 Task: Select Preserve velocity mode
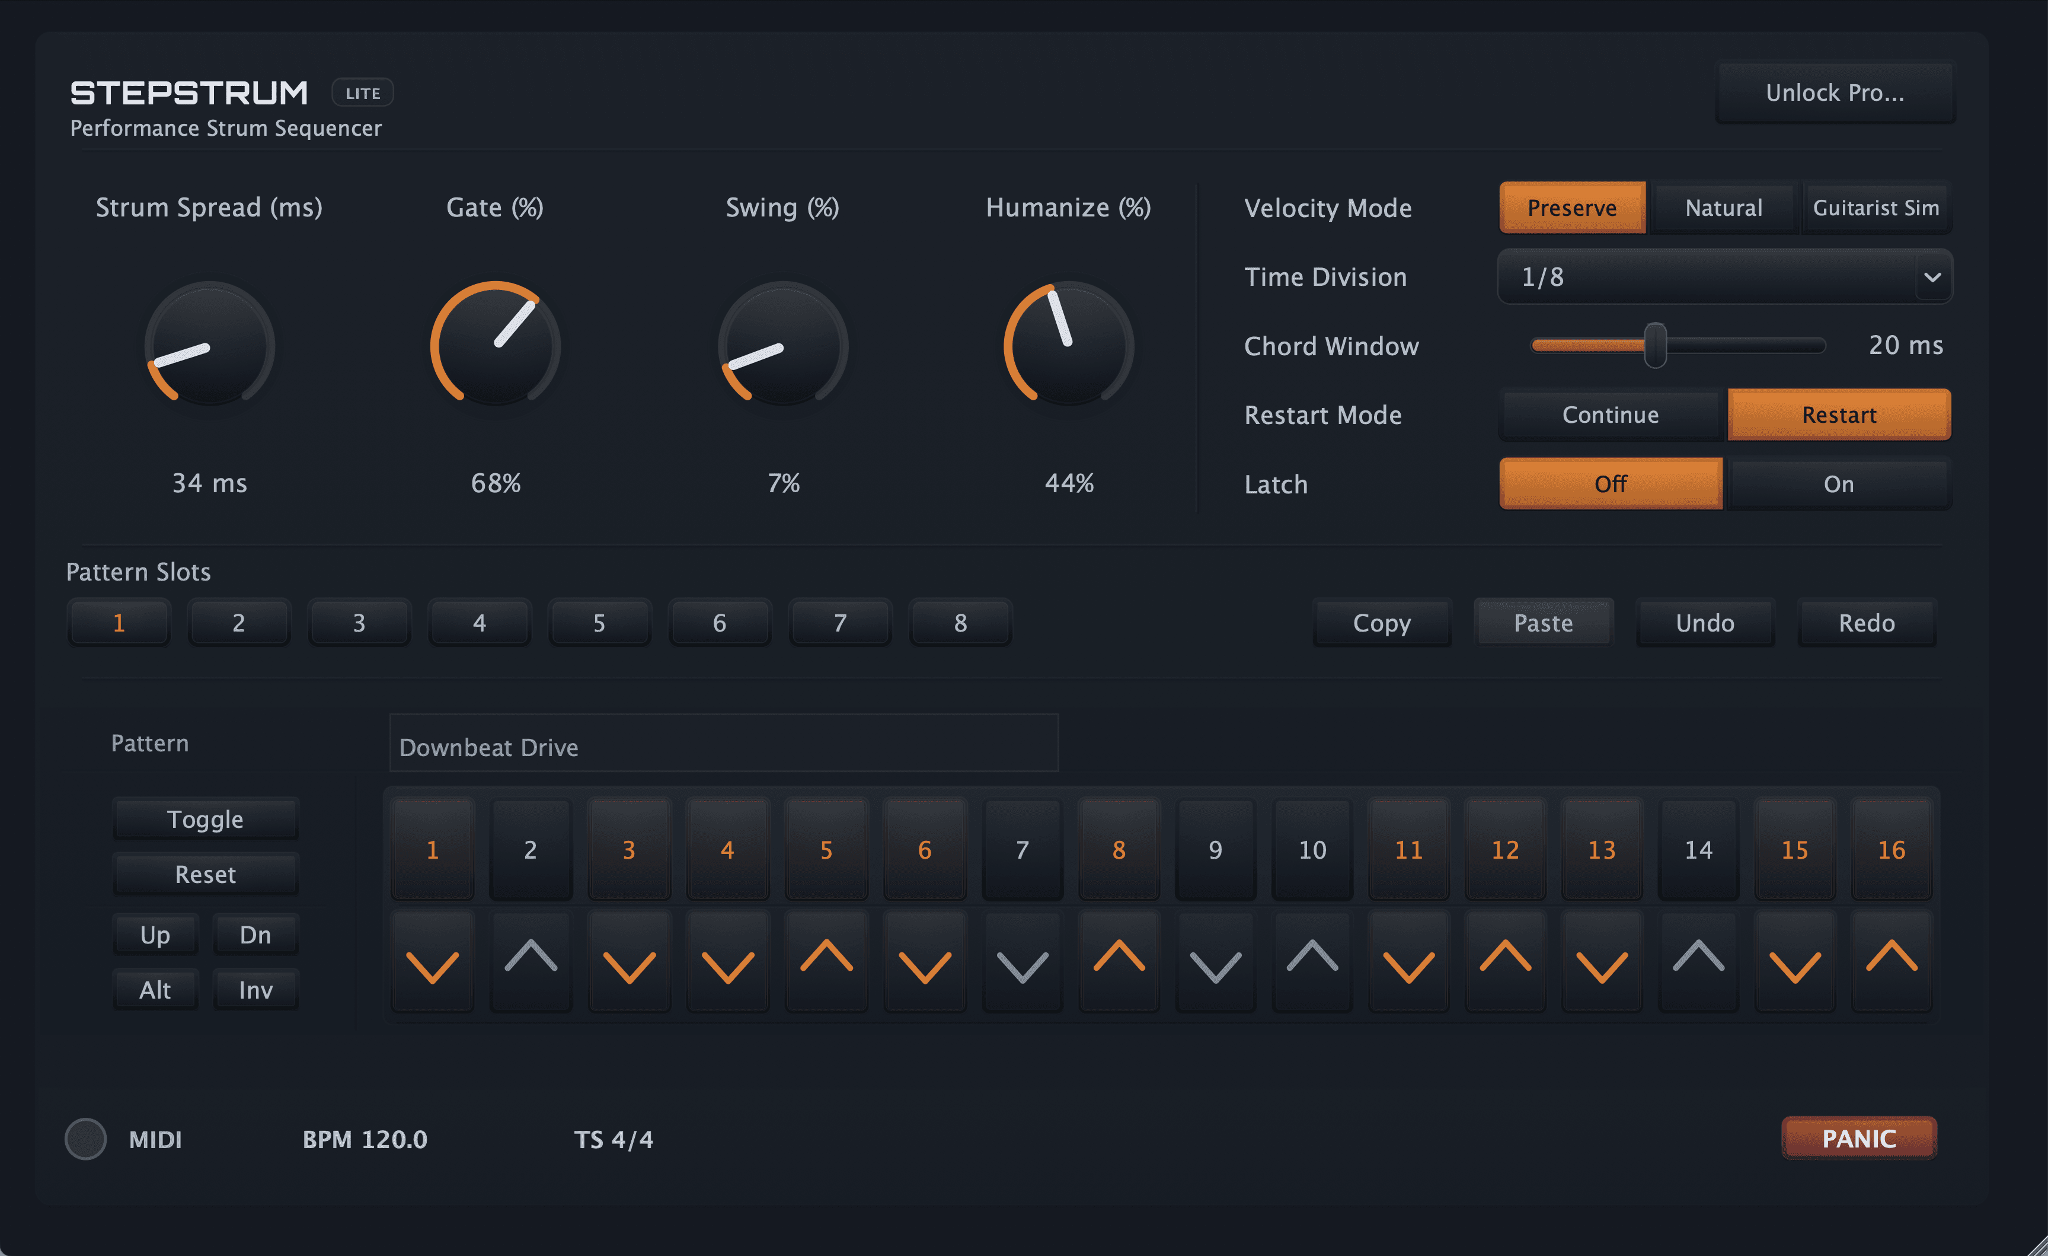1572,207
